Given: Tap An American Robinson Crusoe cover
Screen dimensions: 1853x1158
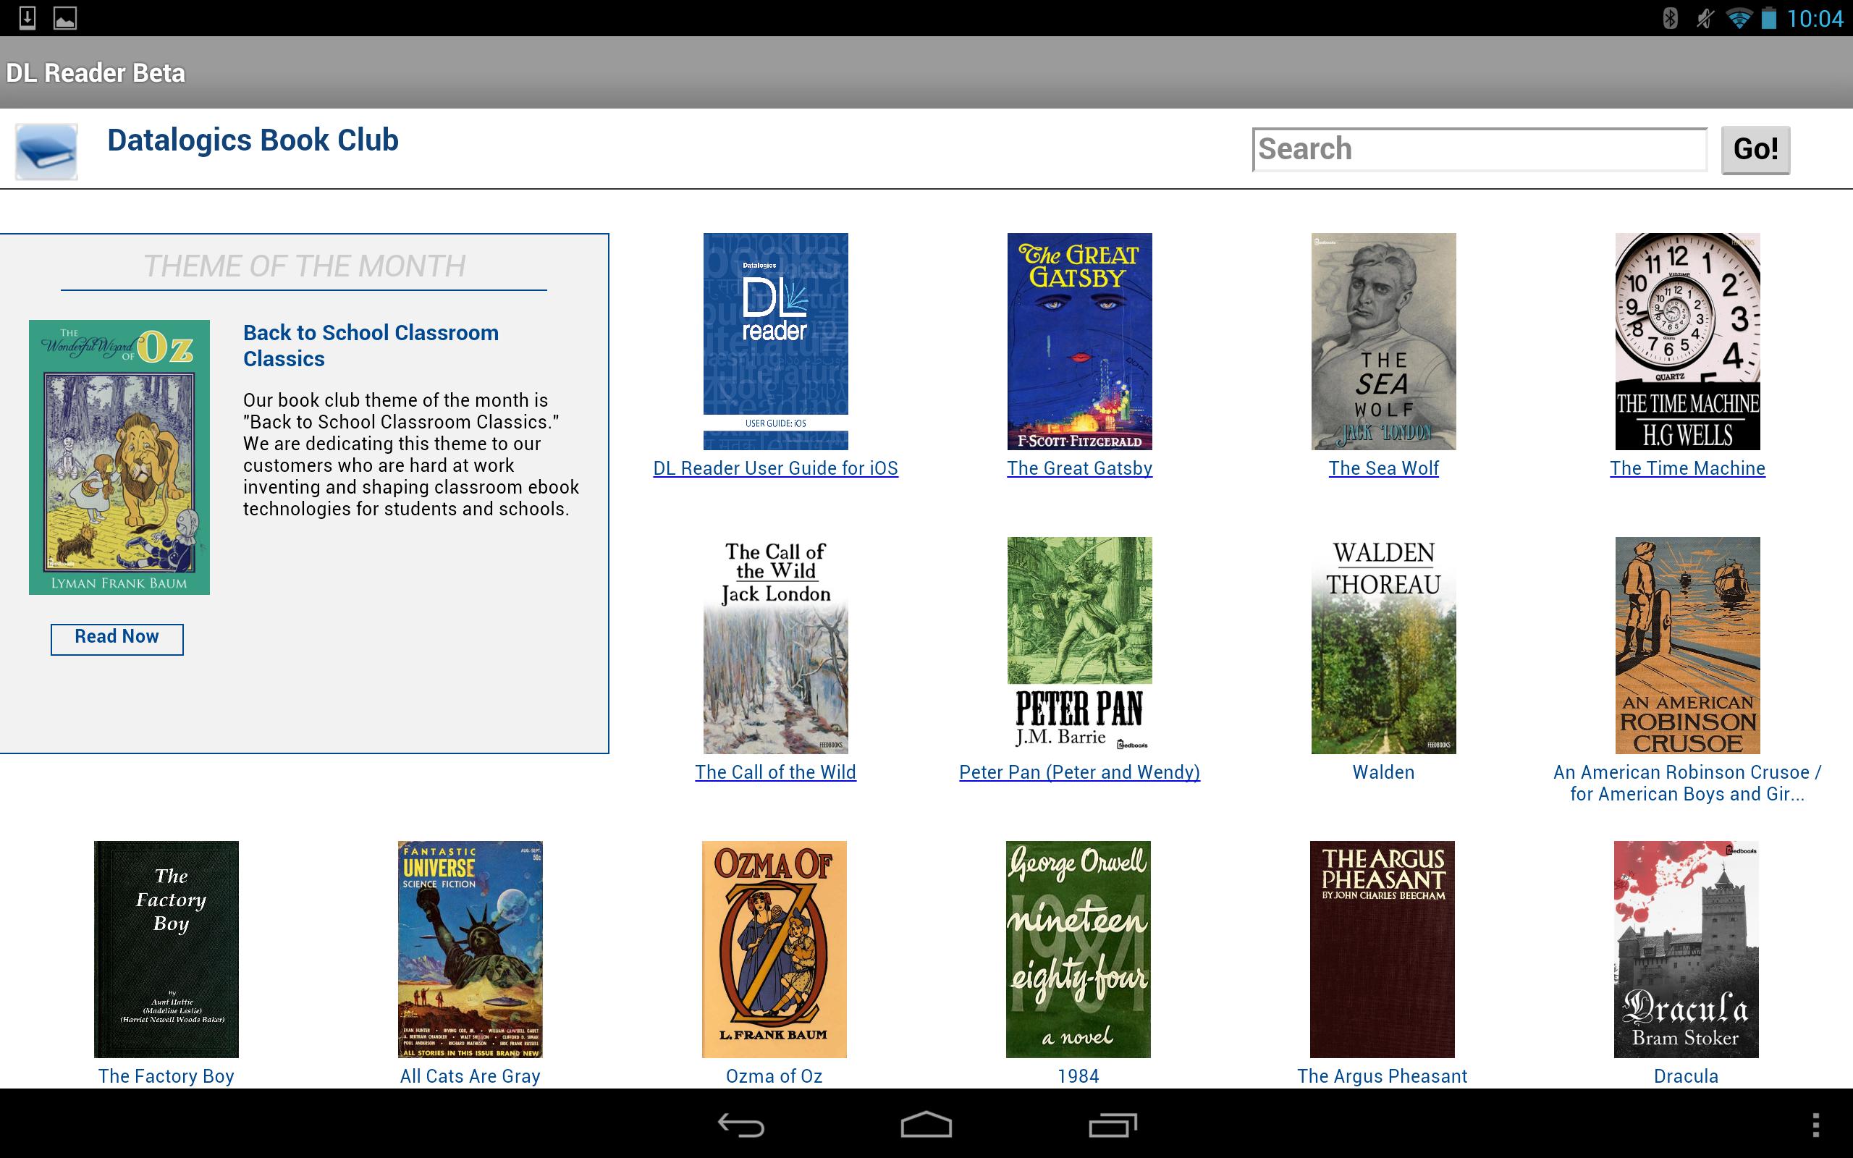Looking at the screenshot, I should click(1688, 645).
